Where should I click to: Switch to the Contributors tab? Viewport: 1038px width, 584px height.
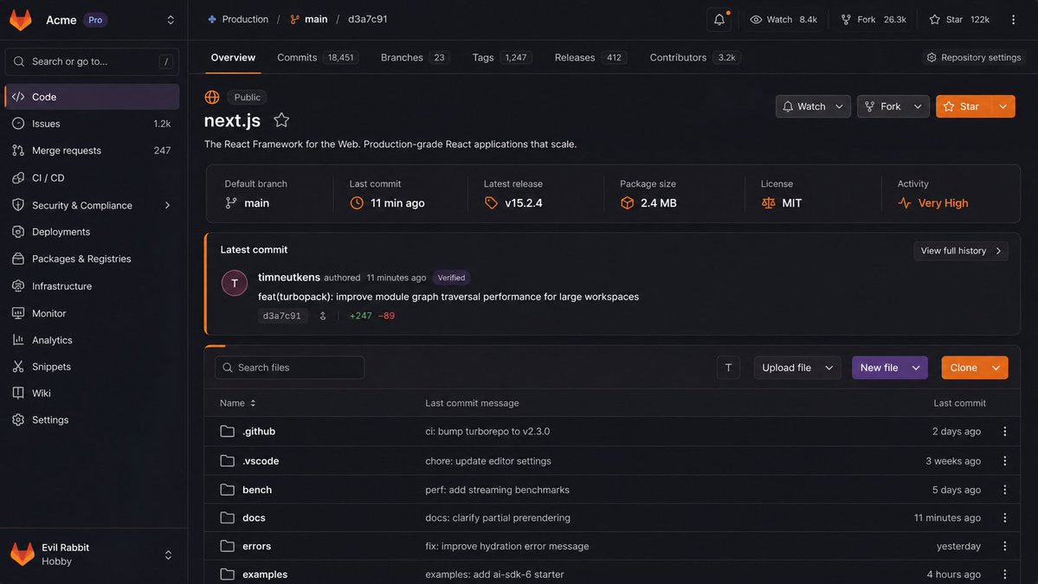click(694, 58)
